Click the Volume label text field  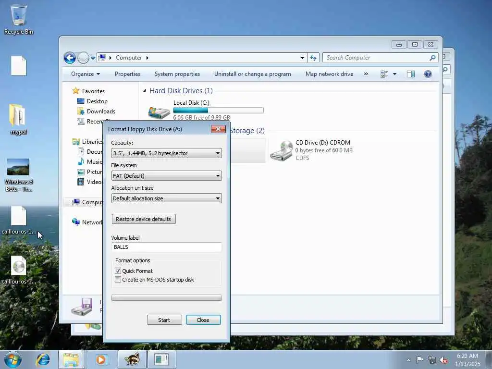tap(166, 247)
